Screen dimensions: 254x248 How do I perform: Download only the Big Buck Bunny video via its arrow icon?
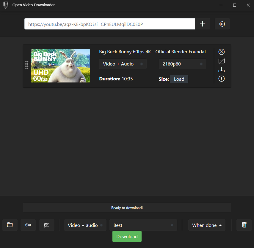coord(222,70)
